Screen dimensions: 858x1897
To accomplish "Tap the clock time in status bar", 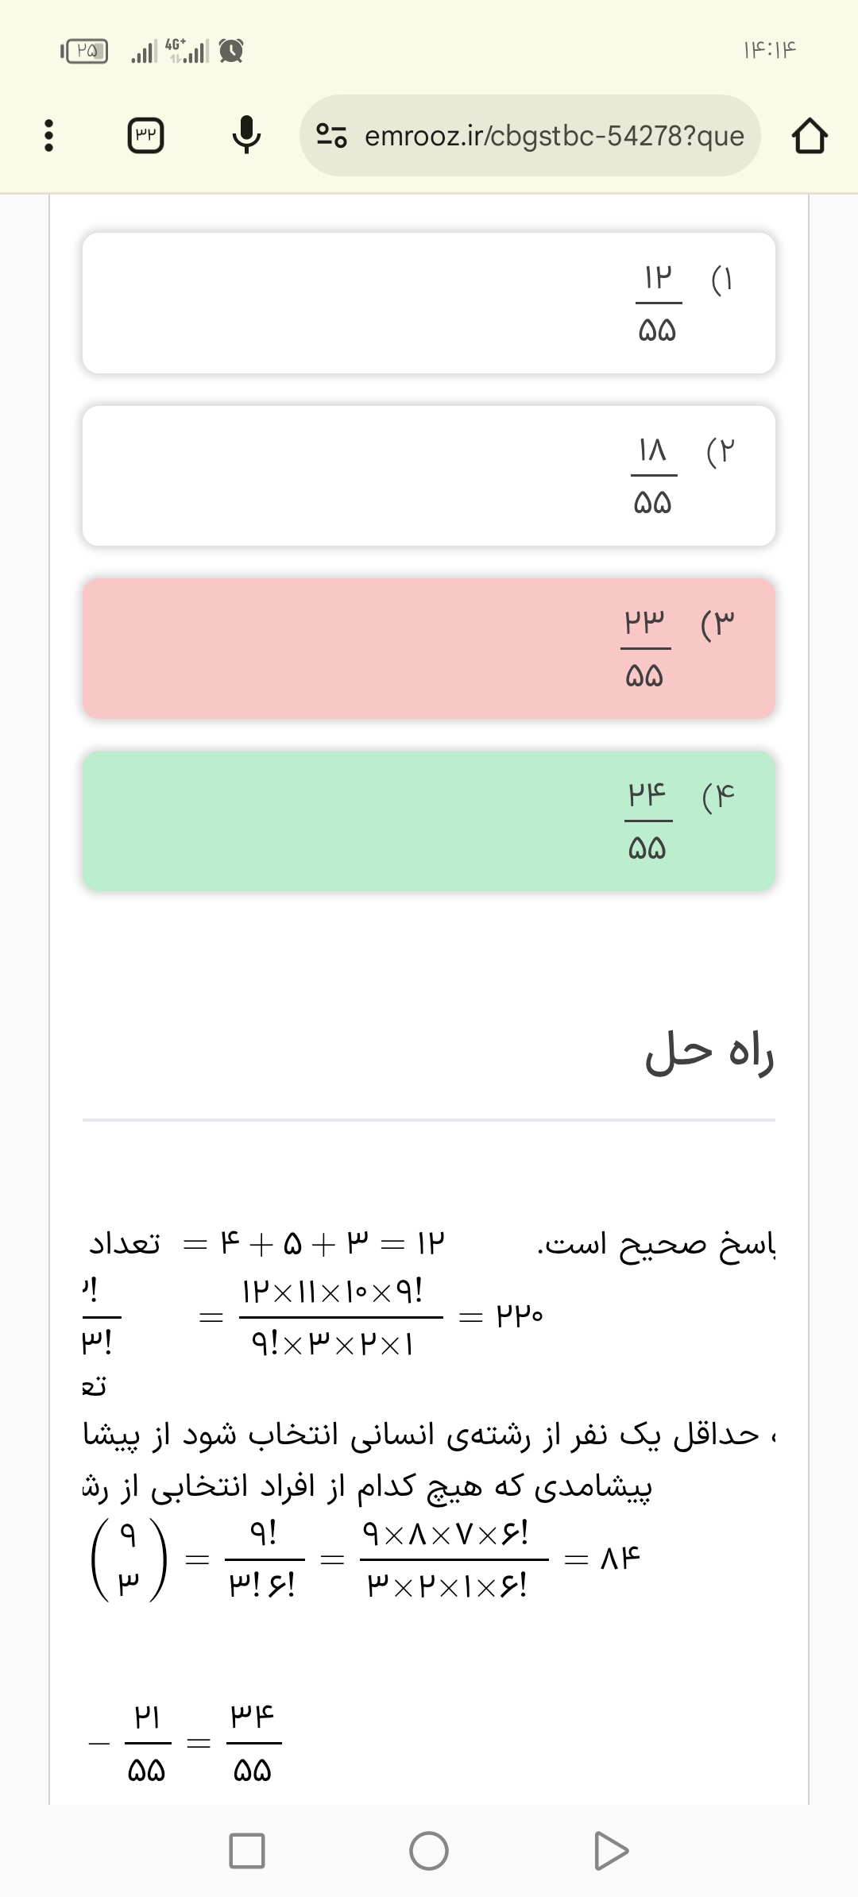I will coord(769,51).
